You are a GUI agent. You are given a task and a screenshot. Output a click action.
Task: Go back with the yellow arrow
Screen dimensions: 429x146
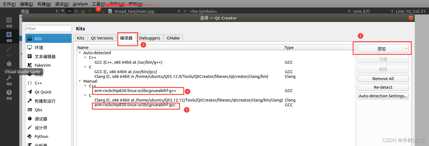coord(90,11)
